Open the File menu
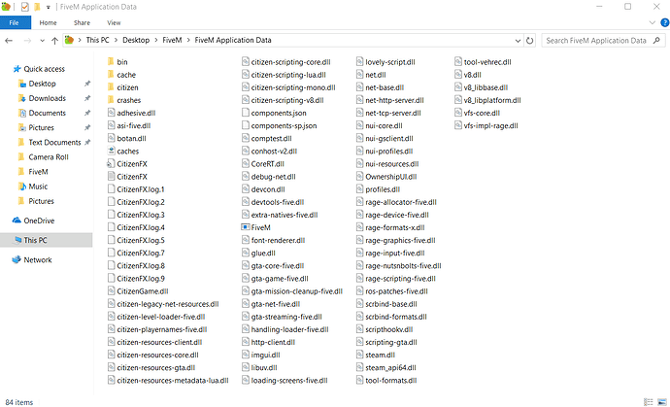 click(16, 22)
